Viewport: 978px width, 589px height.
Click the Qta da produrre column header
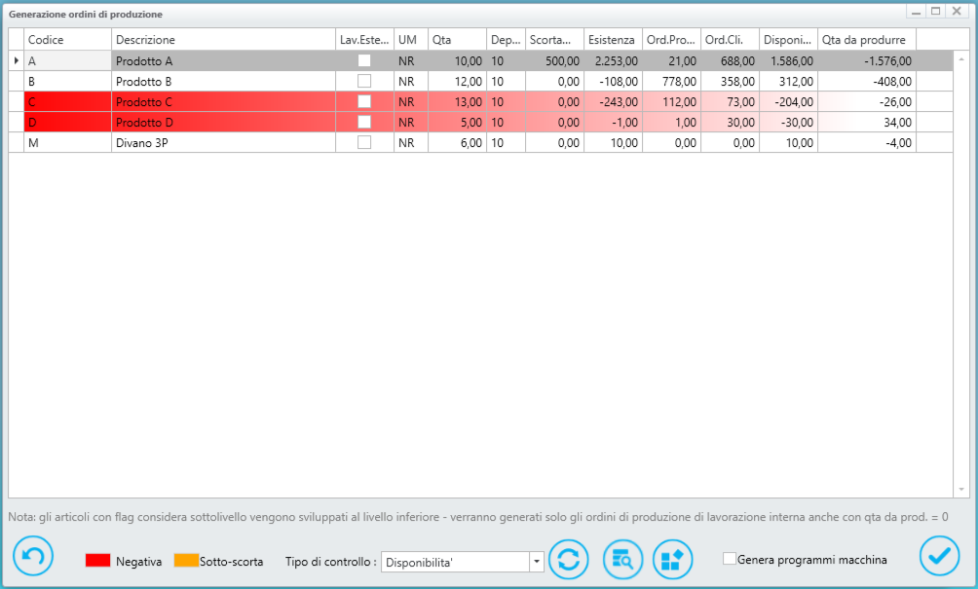pyautogui.click(x=867, y=39)
